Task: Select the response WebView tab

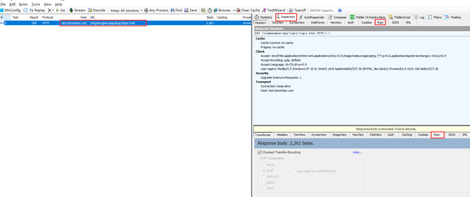Action: [x=376, y=135]
